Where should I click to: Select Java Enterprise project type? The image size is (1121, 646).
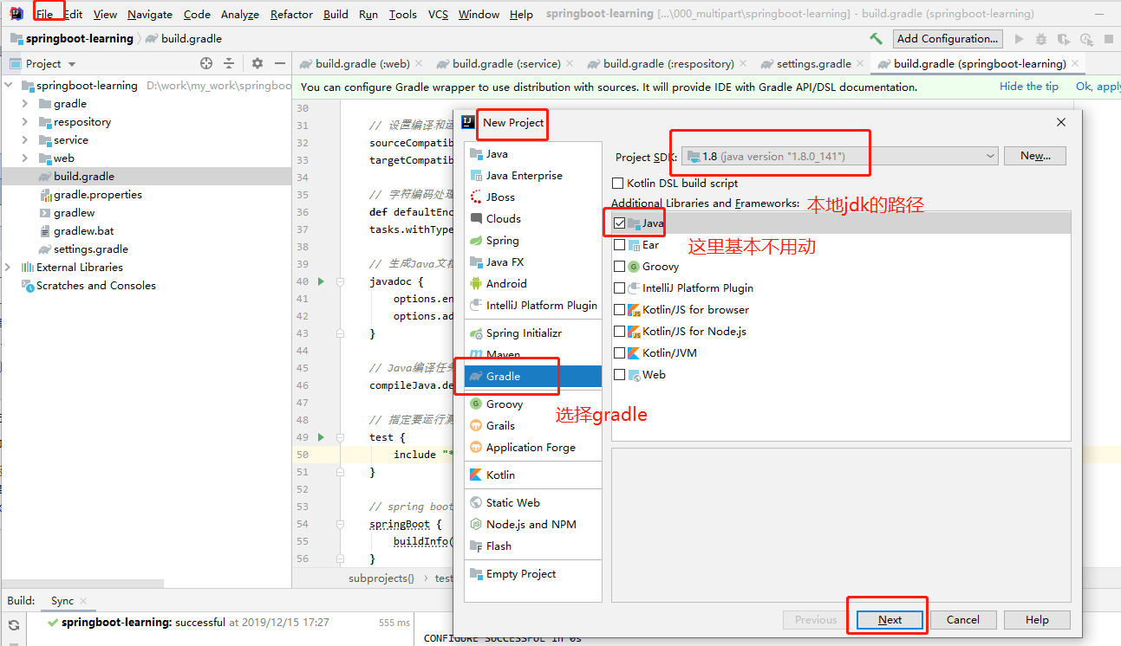533,175
